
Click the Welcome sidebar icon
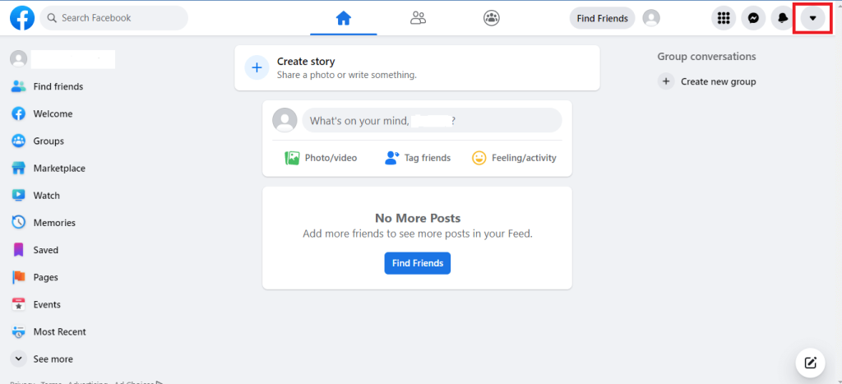(x=19, y=113)
